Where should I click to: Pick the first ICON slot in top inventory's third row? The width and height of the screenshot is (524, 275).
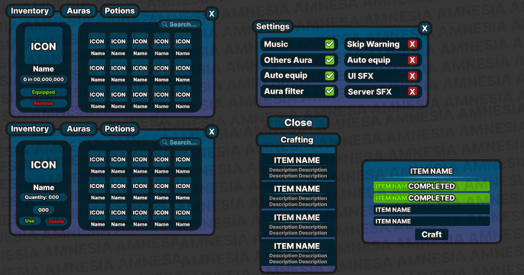pyautogui.click(x=97, y=94)
